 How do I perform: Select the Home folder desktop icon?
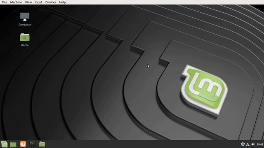25,37
